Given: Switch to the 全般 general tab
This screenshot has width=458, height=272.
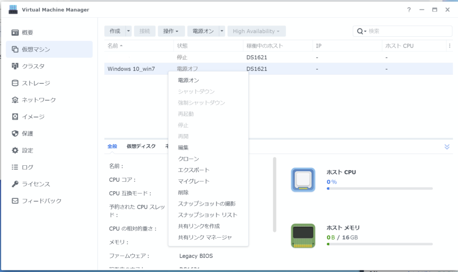Looking at the screenshot, I should tap(112, 146).
